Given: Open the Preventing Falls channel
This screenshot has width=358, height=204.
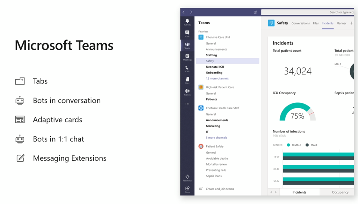Looking at the screenshot, I should (216, 170).
